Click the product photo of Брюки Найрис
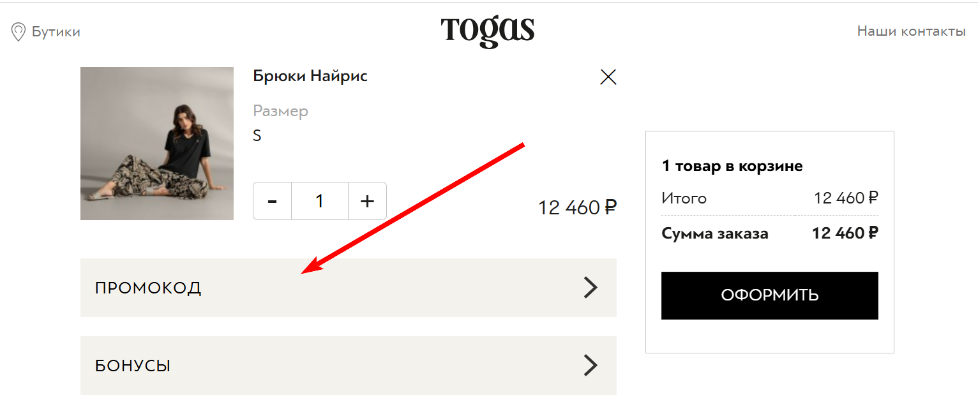Viewport: 978px width, 407px height. coord(156,144)
